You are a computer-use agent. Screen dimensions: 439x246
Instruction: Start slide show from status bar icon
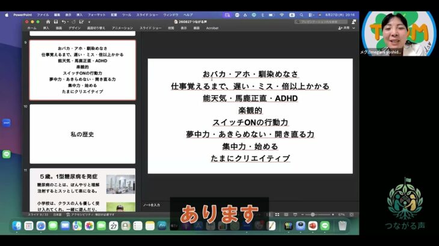tap(295, 214)
